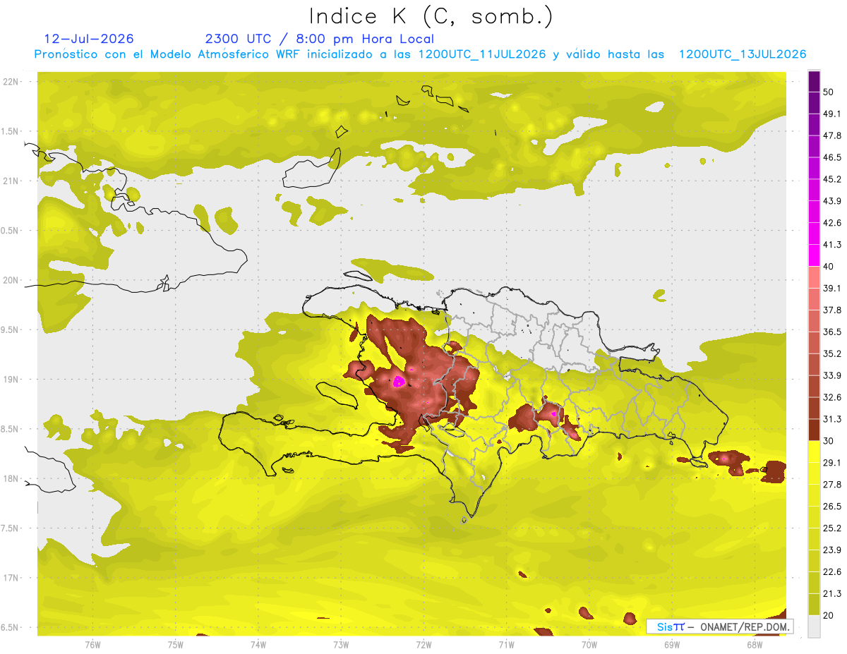Click the "68W" longitude label
The width and height of the screenshot is (847, 654).
[x=755, y=644]
